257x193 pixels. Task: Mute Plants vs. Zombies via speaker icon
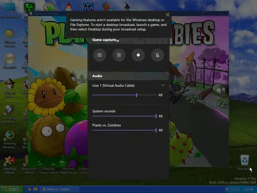[161, 130]
